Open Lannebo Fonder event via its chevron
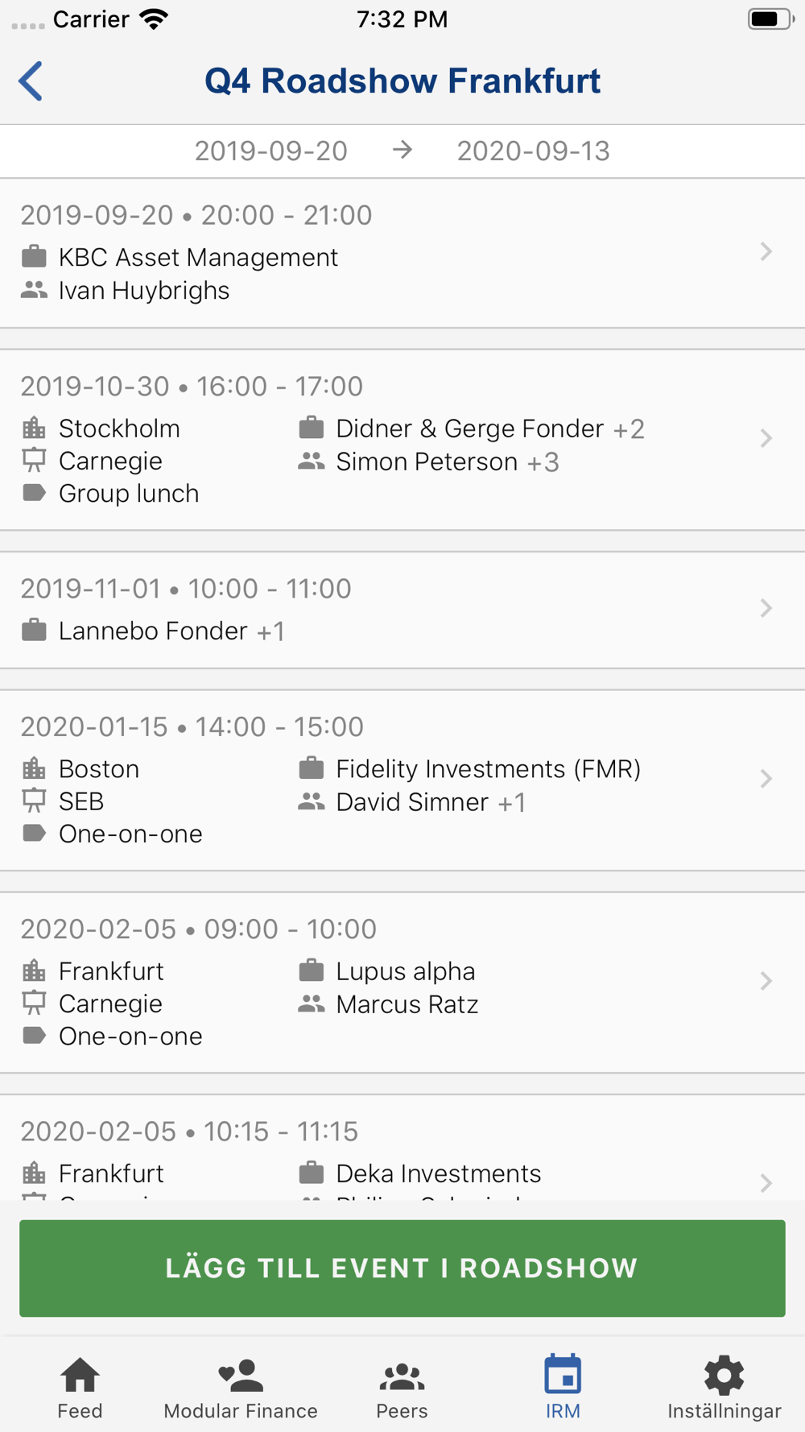Screen dimensions: 805x1432 tap(766, 608)
